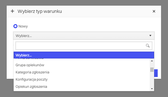Choose the highlighted Wybierz... option
168x97 pixels.
click(x=84, y=55)
